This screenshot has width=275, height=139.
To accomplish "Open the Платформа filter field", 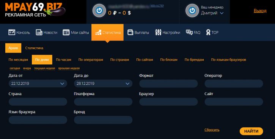I will pos(103,102).
